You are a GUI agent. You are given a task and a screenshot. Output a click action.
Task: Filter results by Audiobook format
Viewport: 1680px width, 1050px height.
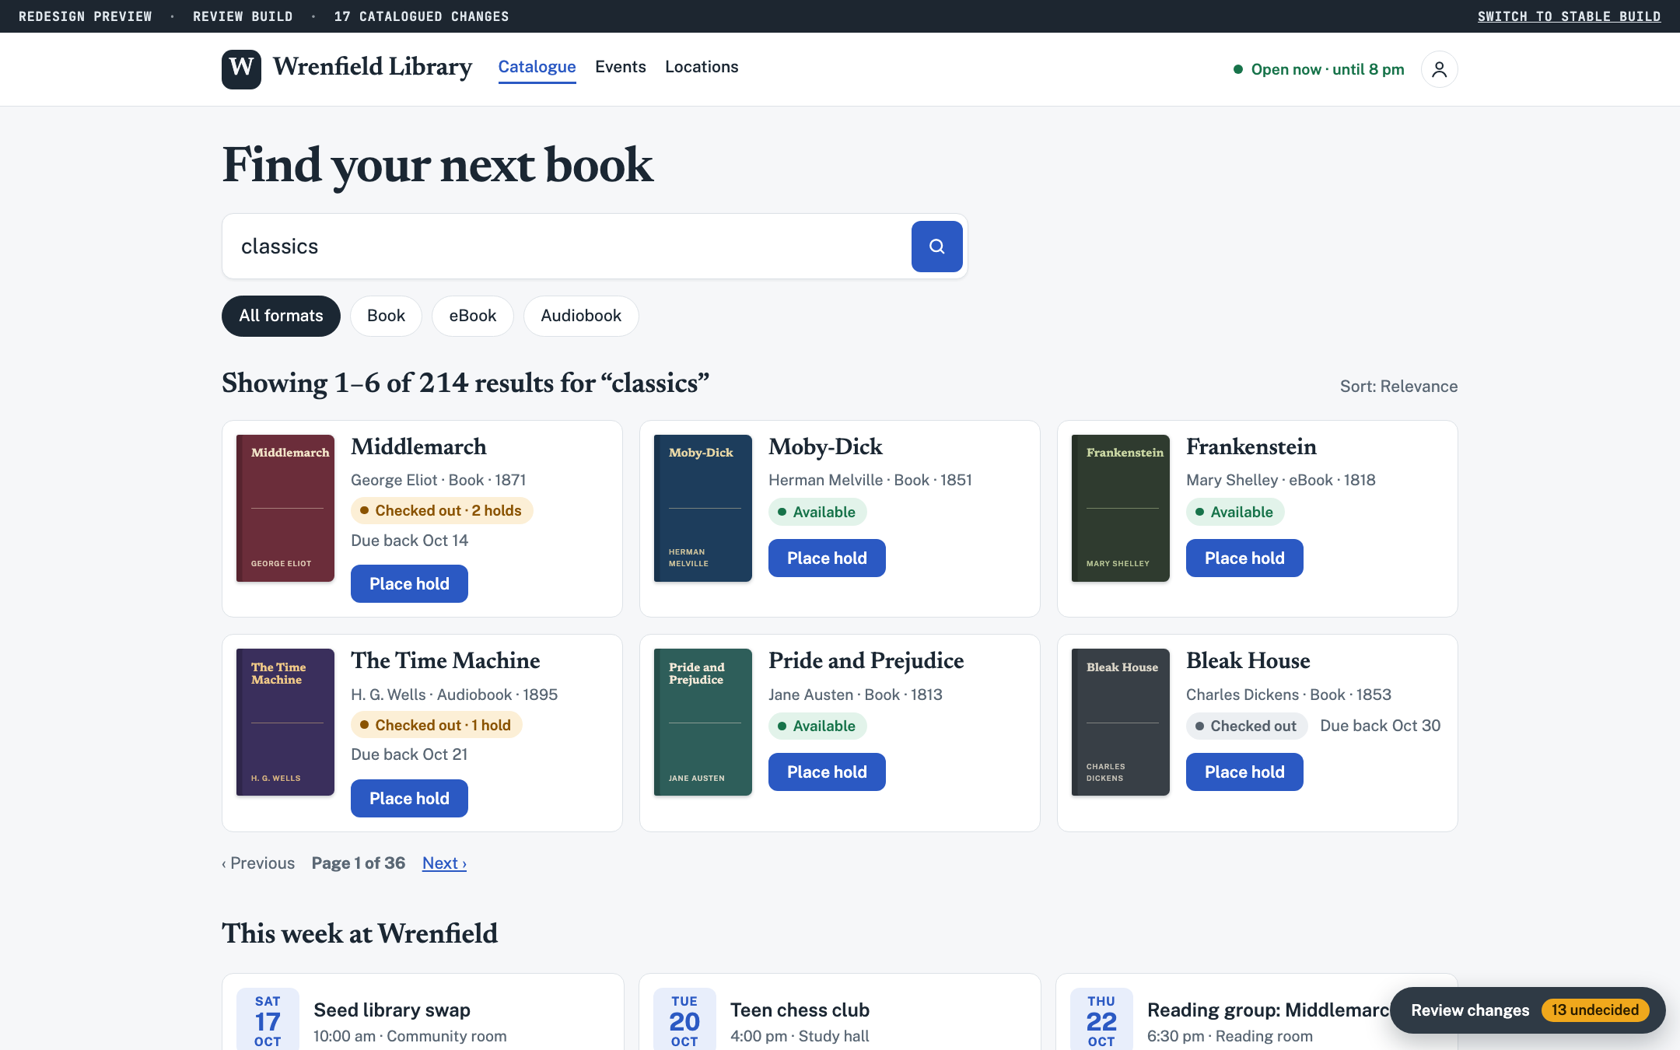click(581, 316)
